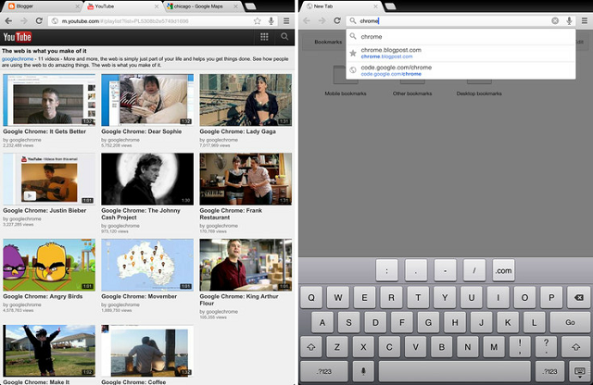Open Desktop bookmarks folder
This screenshot has height=385, width=593.
[479, 81]
